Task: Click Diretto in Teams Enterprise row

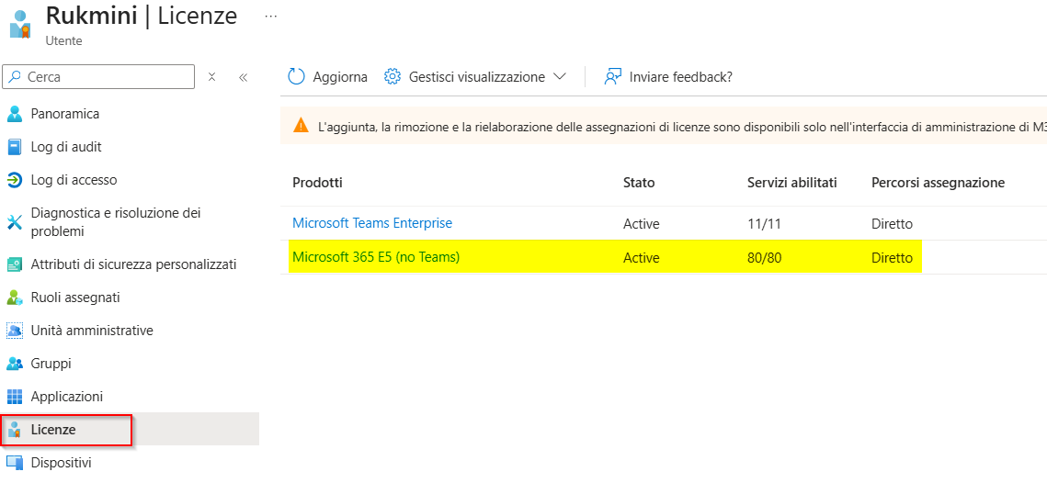Action: pos(892,224)
